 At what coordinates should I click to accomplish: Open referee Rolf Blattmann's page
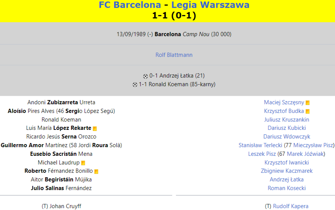pyautogui.click(x=174, y=55)
